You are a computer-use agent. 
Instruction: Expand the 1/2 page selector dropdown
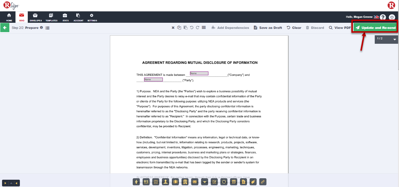pyautogui.click(x=386, y=39)
